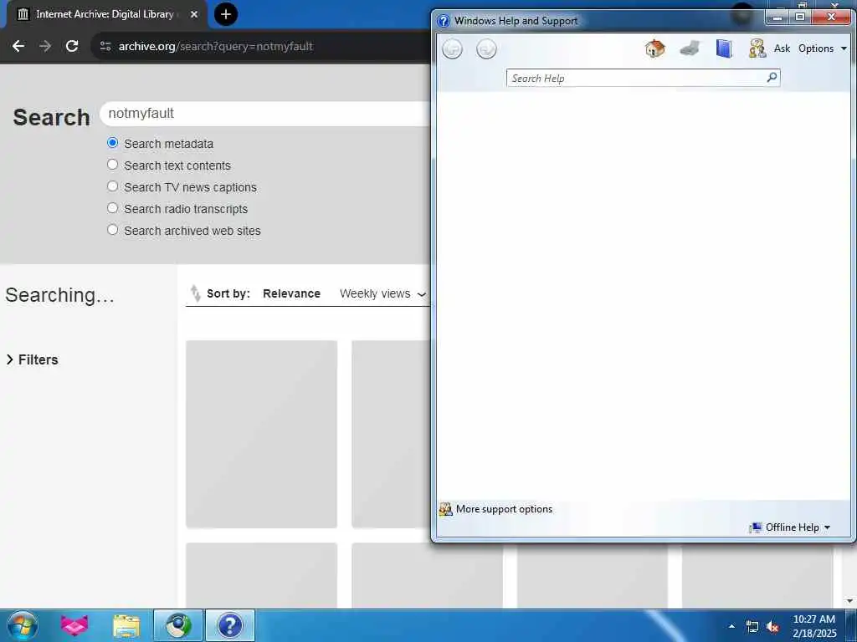Click the Help and Support taskbar button
Viewport: 857px width, 642px height.
coord(230,625)
